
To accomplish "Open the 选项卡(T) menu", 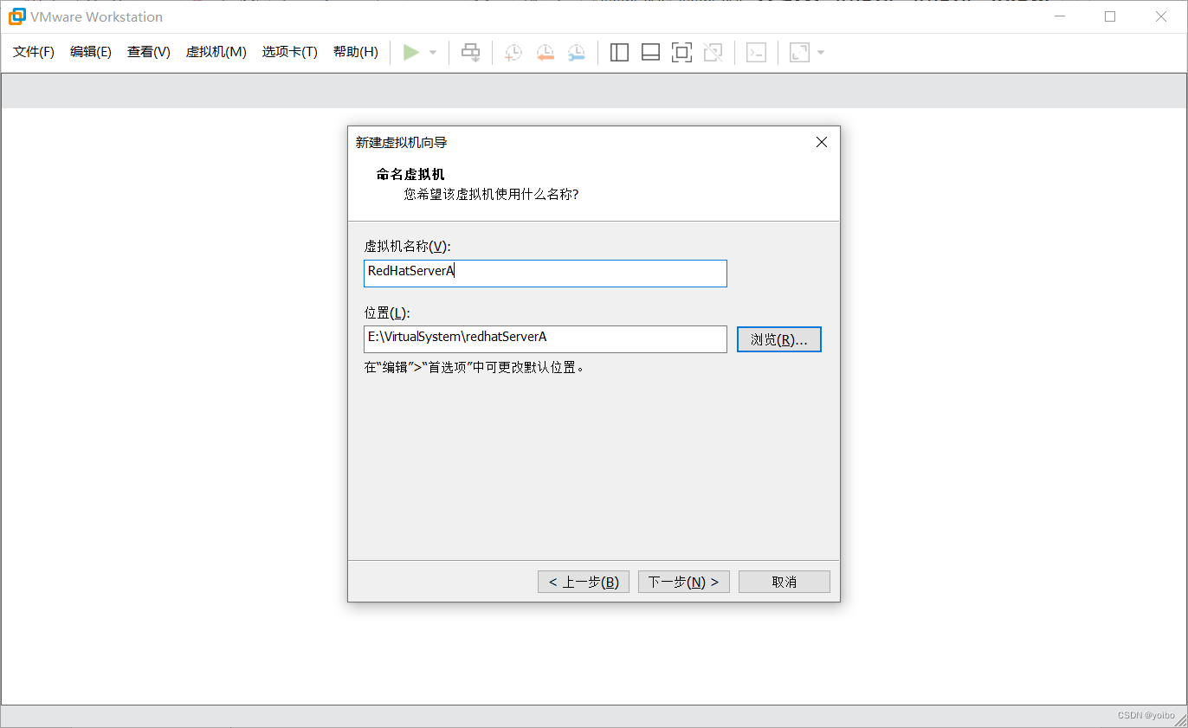I will [290, 52].
